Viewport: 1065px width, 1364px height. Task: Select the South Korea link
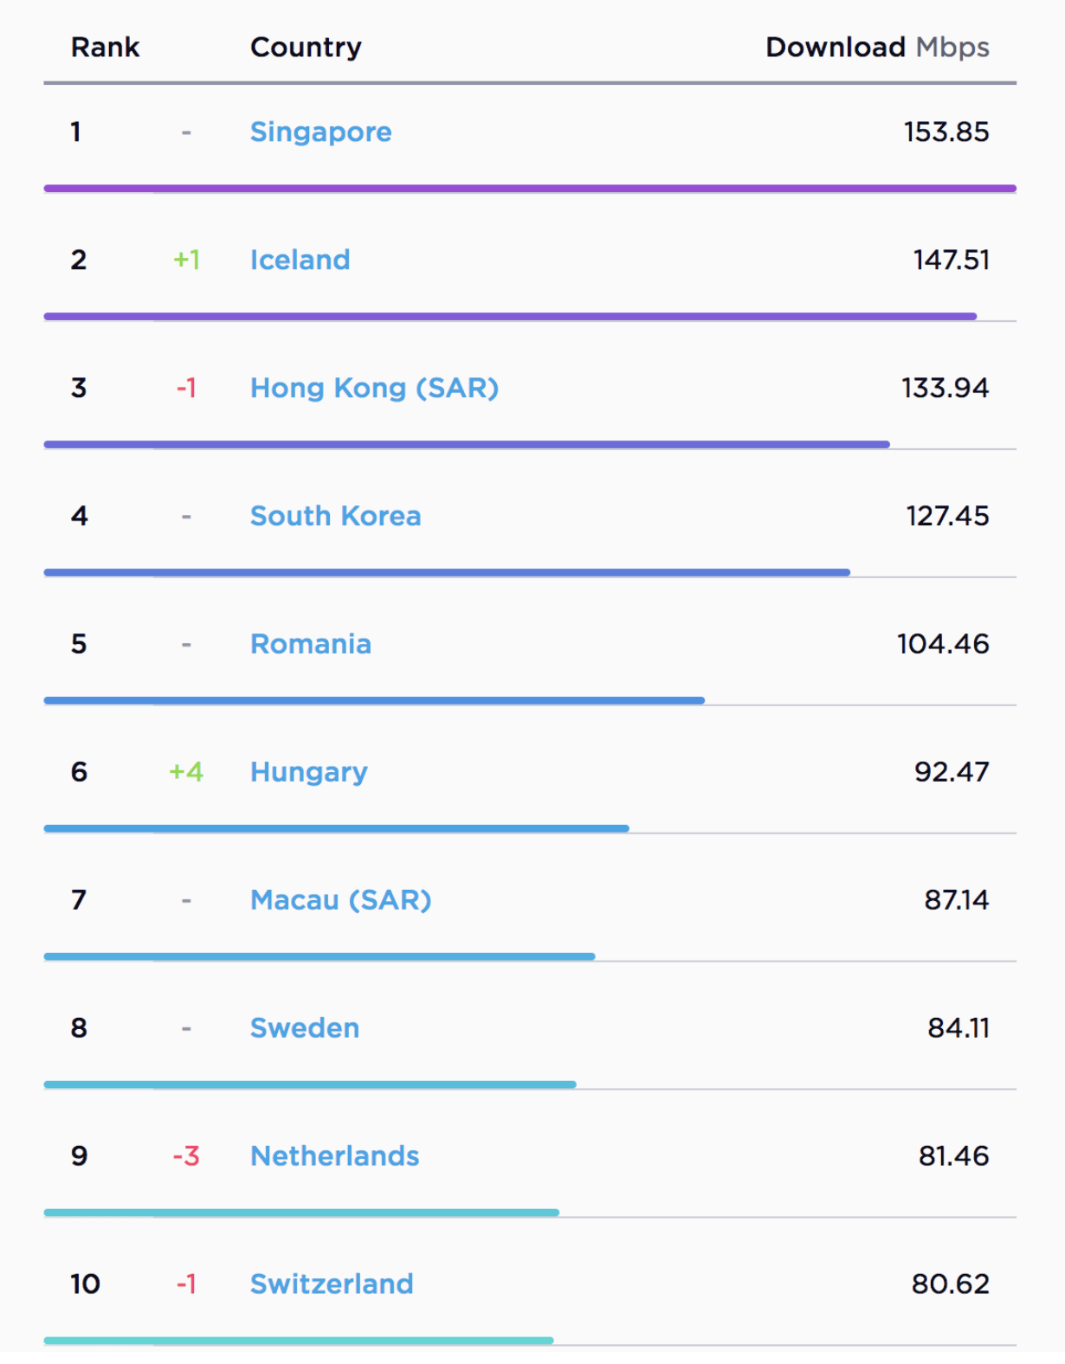[x=335, y=516]
